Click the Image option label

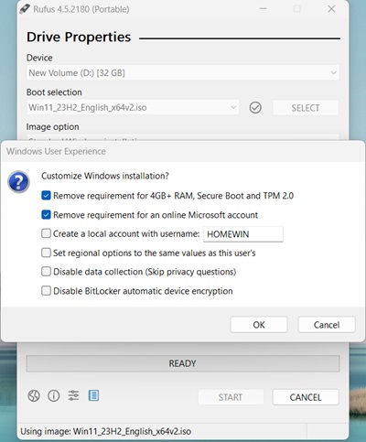pos(52,126)
